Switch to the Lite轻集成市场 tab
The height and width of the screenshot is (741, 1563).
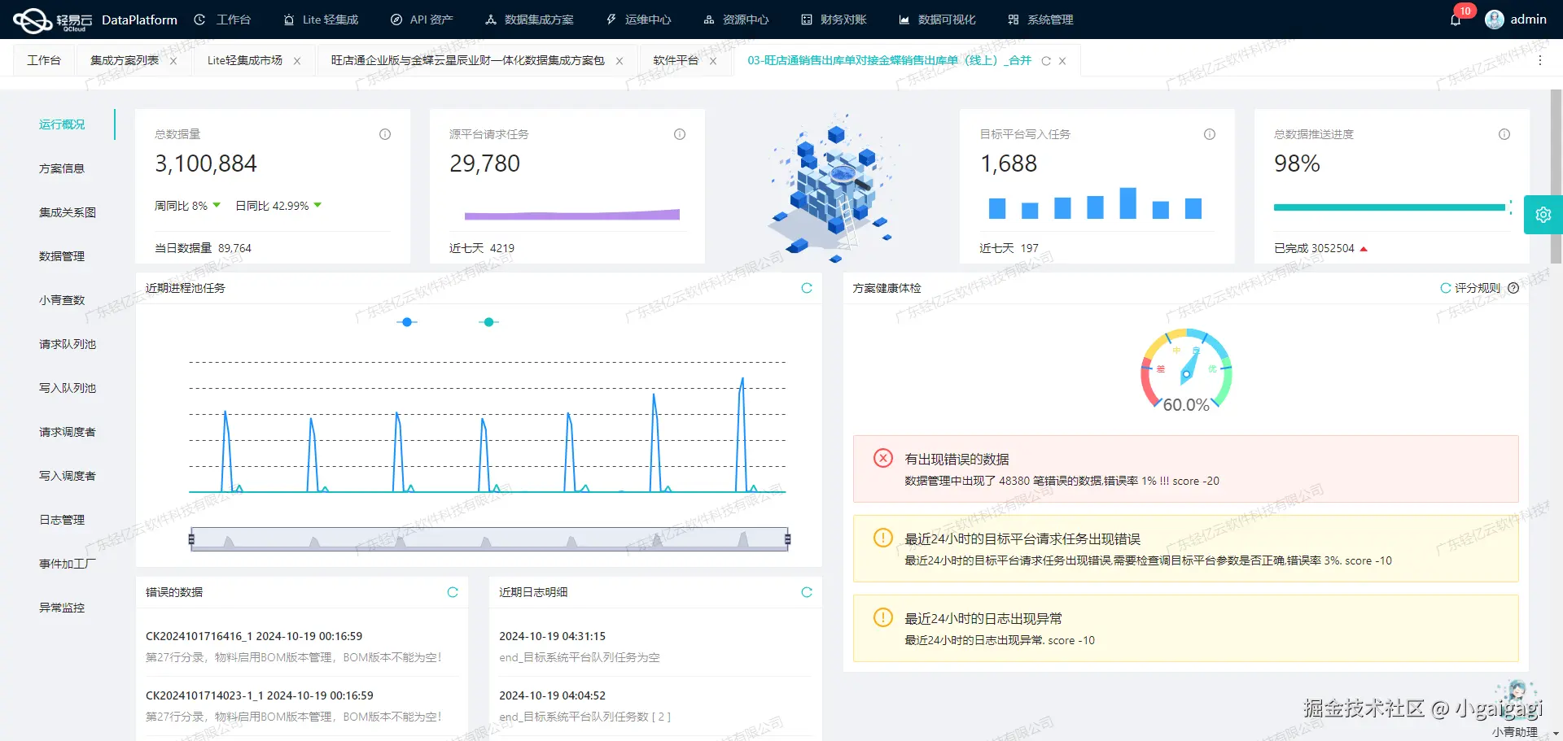coord(244,60)
